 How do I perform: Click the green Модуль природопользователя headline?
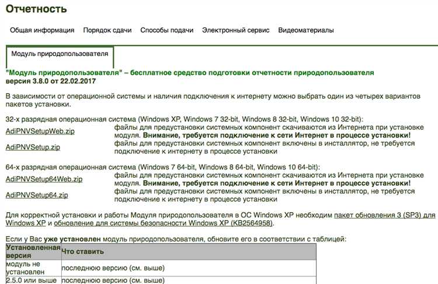click(x=190, y=72)
